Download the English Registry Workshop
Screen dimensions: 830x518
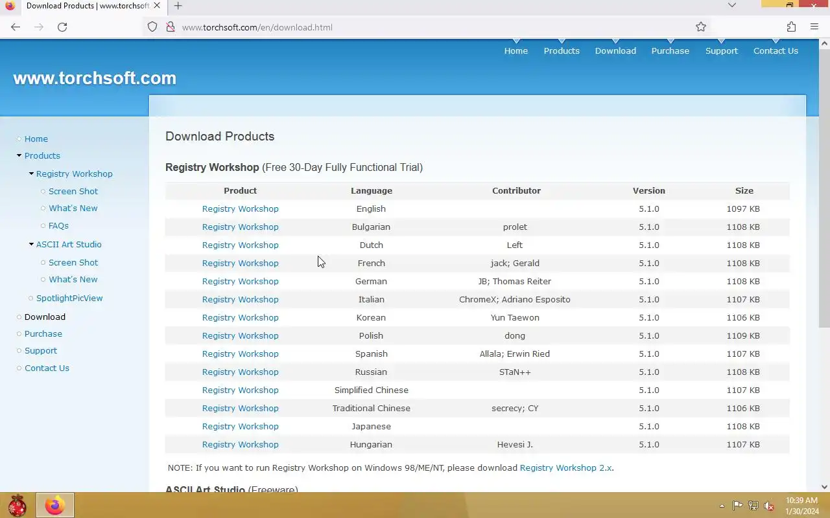240,208
